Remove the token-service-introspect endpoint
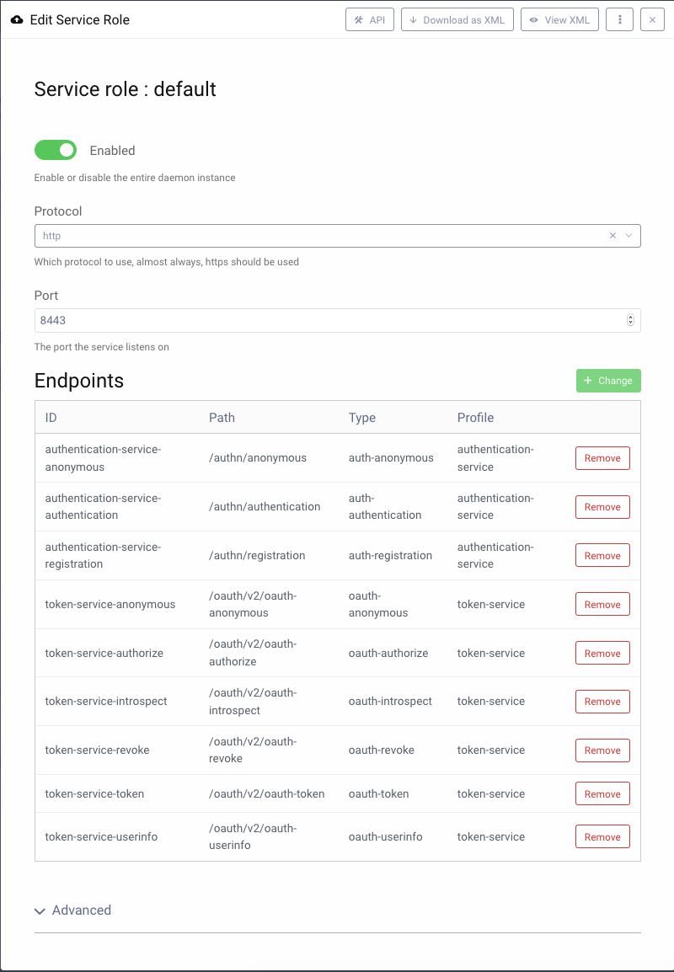The width and height of the screenshot is (674, 972). (602, 701)
